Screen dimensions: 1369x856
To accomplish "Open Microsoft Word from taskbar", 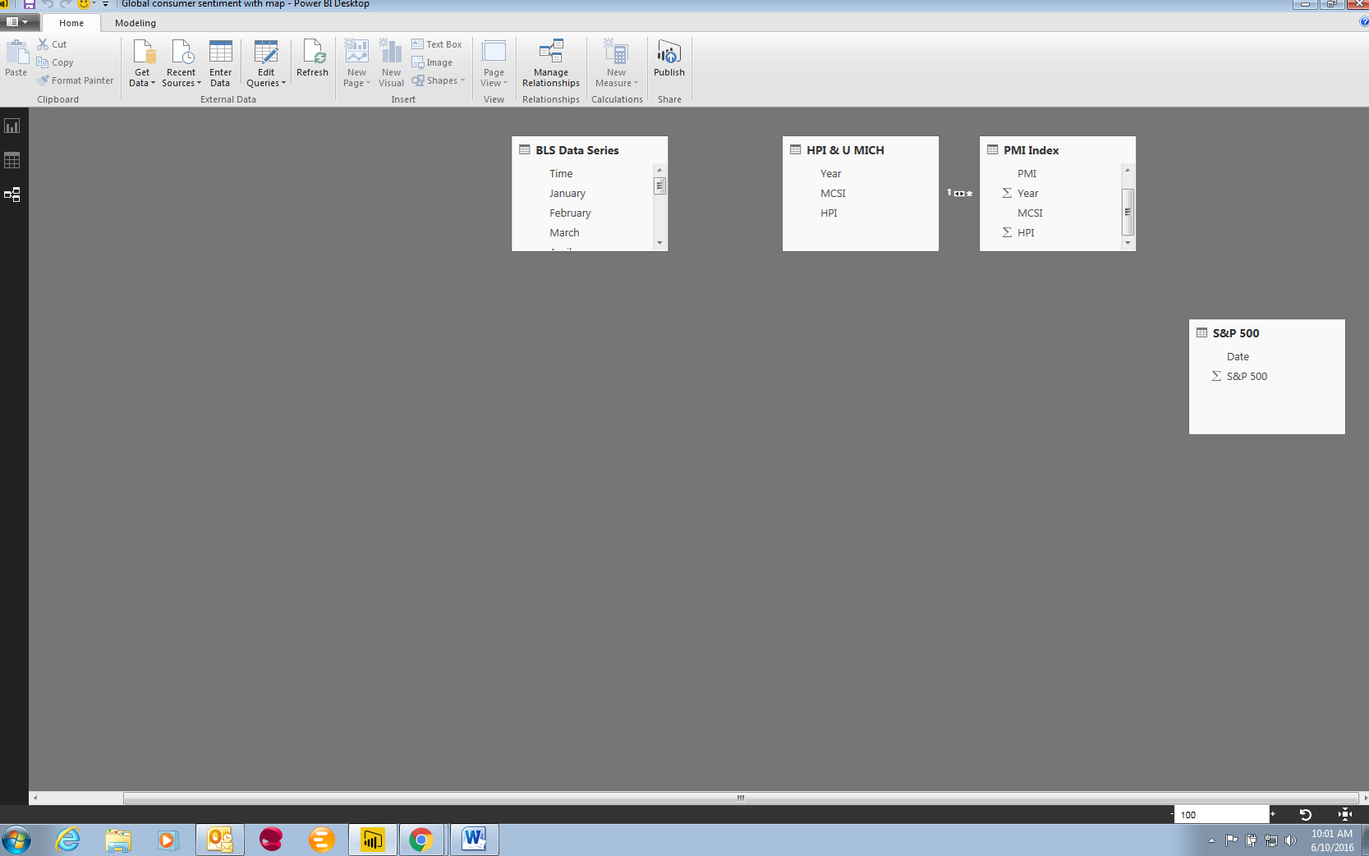I will coord(474,840).
